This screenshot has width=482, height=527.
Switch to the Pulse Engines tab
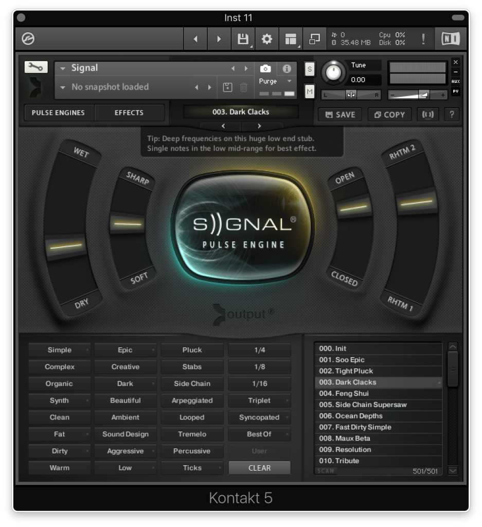(x=58, y=113)
